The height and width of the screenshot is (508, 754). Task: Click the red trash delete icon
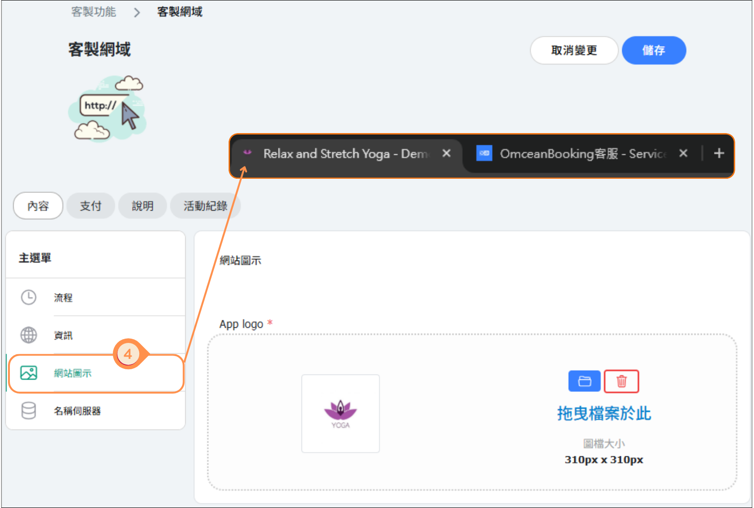(621, 381)
